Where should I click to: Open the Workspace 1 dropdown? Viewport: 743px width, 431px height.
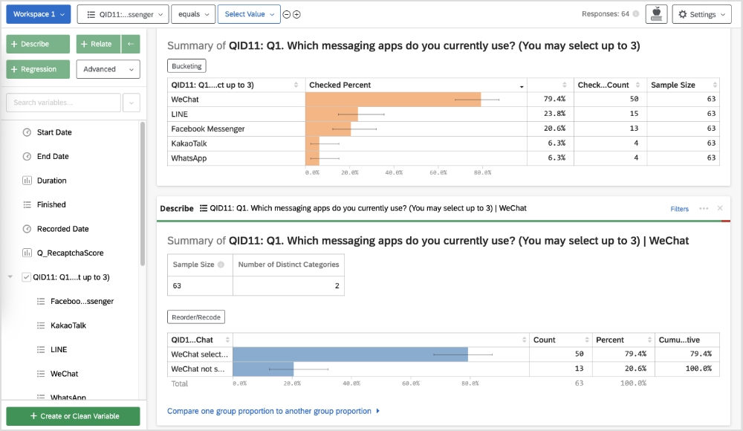coord(38,14)
